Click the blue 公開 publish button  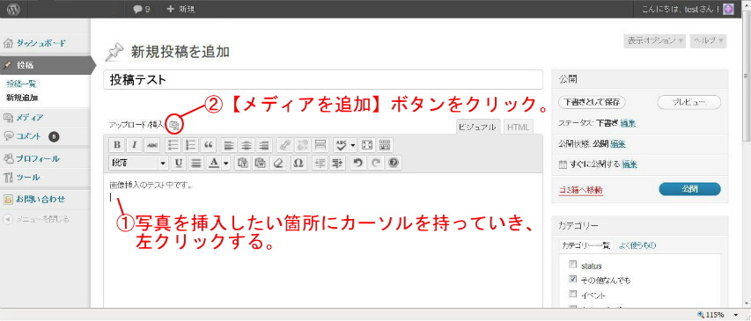[689, 189]
